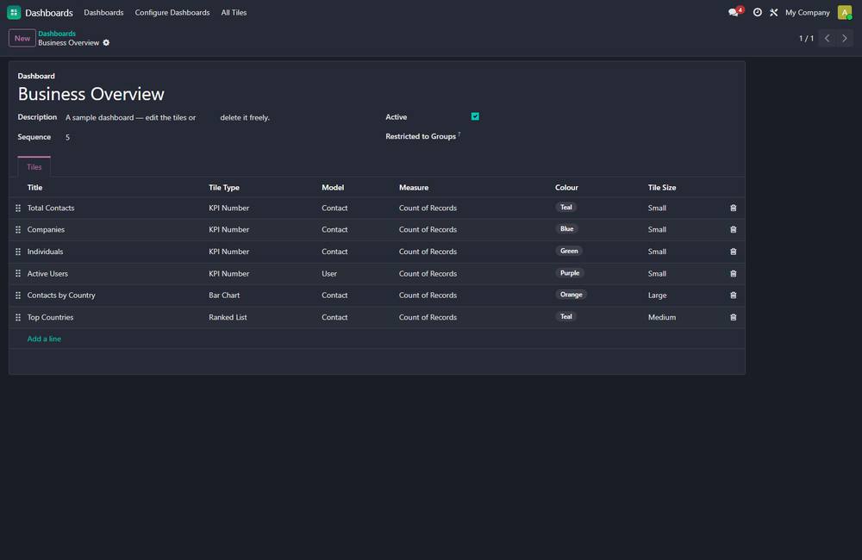Select the Tiles tab

[x=34, y=166]
